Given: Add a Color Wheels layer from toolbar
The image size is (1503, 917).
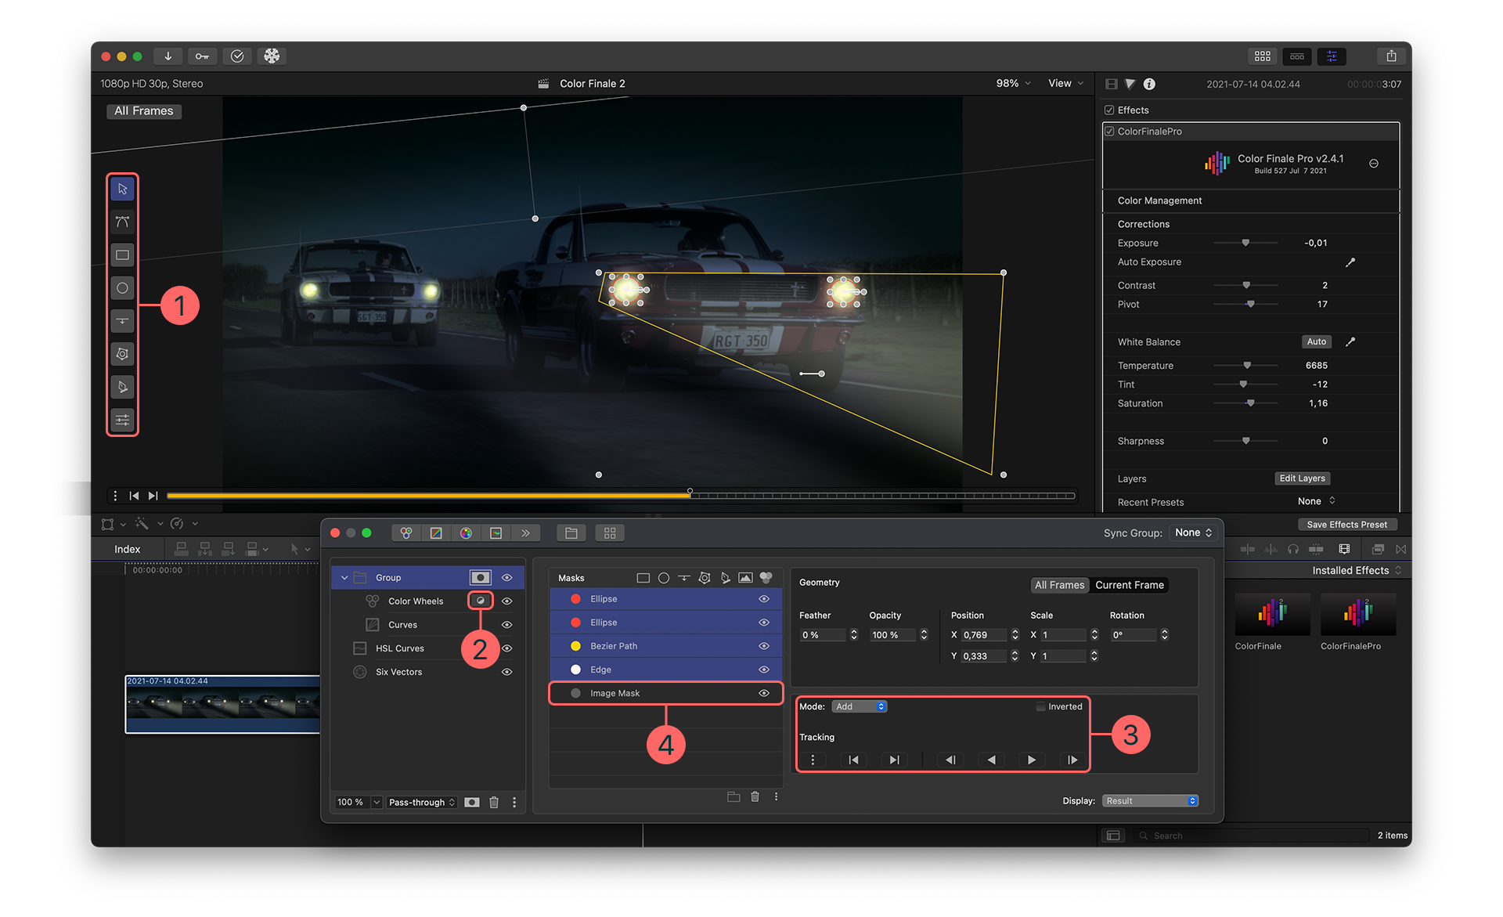Looking at the screenshot, I should click(406, 533).
